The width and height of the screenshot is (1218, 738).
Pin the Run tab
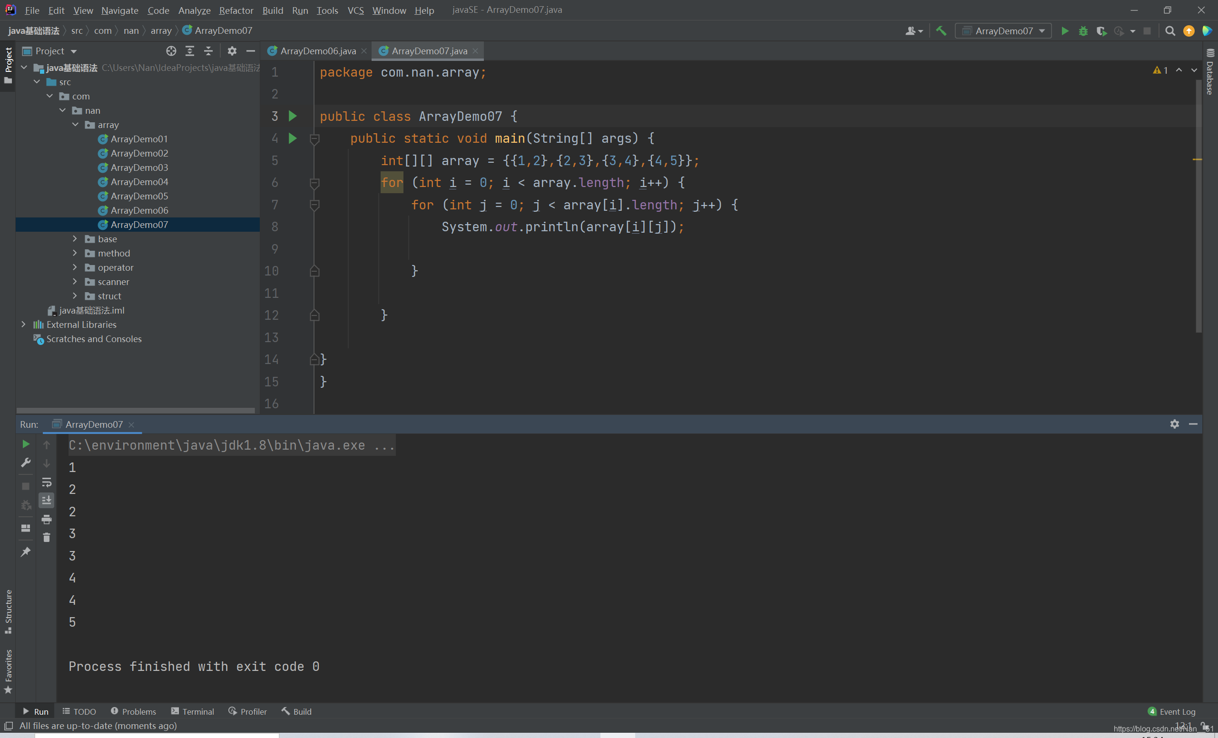[x=26, y=551]
